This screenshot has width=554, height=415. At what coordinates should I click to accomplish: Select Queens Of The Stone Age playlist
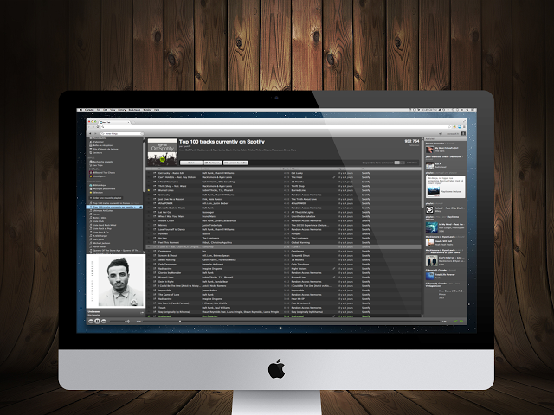click(x=115, y=250)
